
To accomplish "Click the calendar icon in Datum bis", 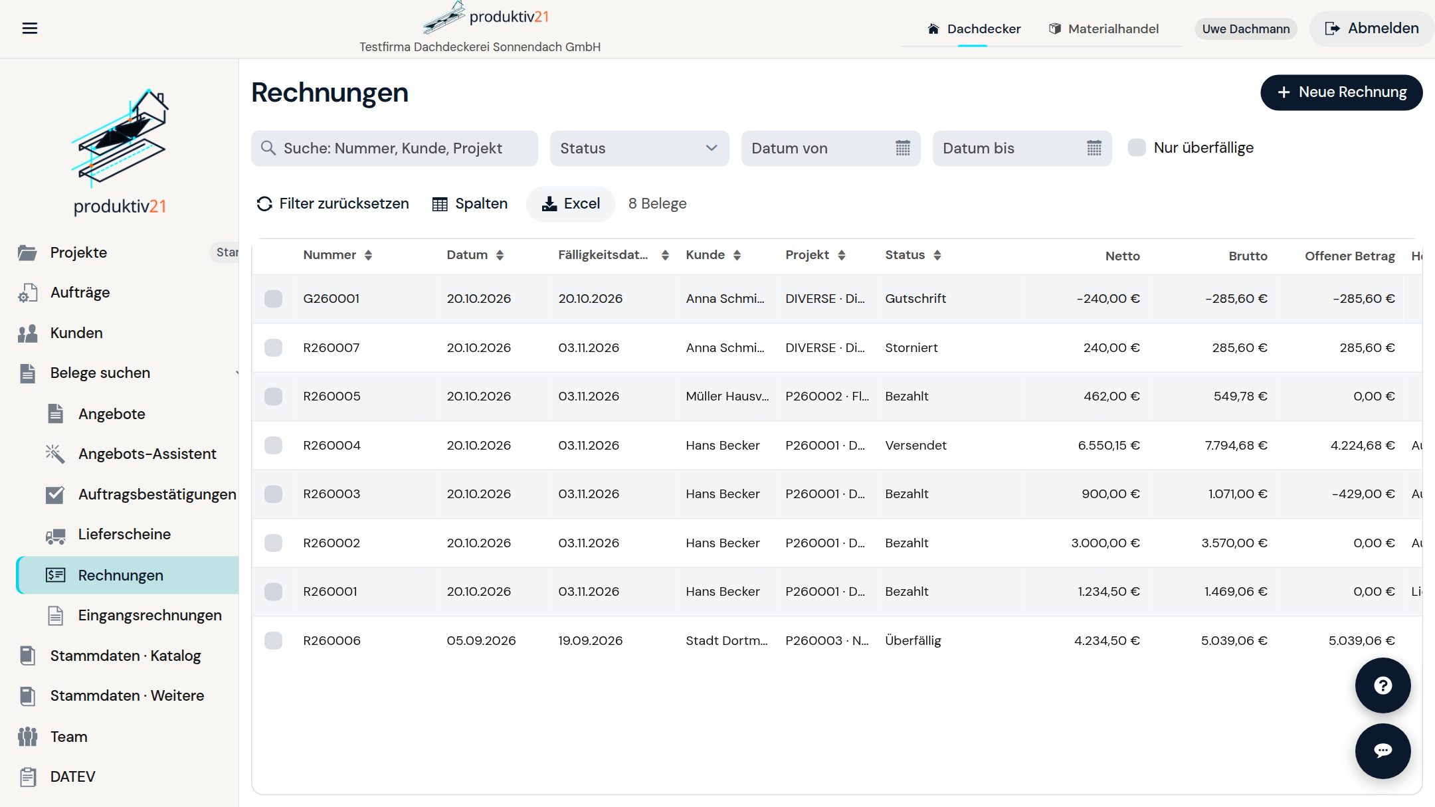I will 1094,148.
